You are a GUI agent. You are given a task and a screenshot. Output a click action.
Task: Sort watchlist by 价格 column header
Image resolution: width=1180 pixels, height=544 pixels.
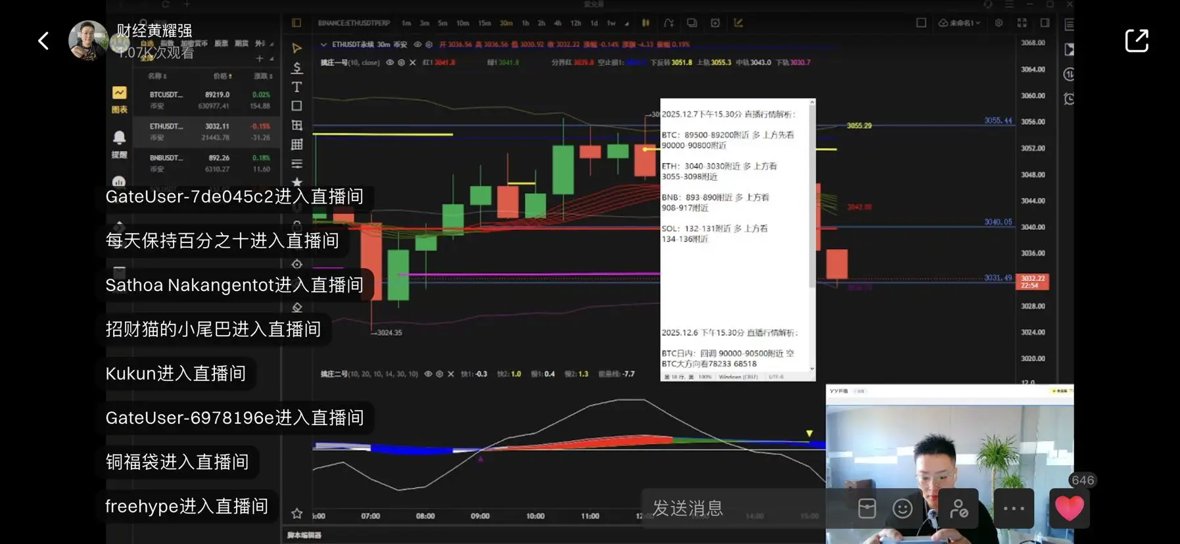(x=222, y=76)
